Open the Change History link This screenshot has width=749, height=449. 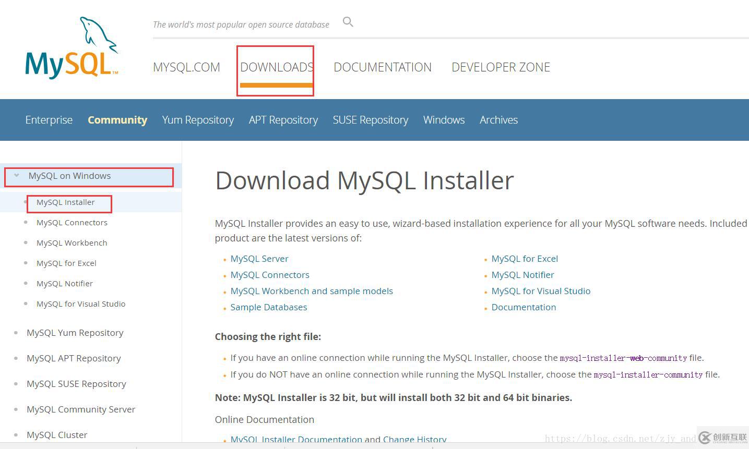pos(414,440)
